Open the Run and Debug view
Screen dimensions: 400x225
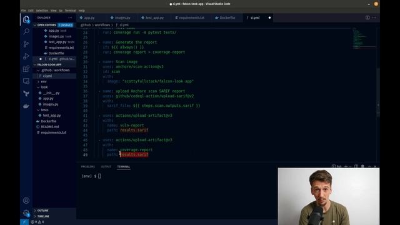pos(26,56)
